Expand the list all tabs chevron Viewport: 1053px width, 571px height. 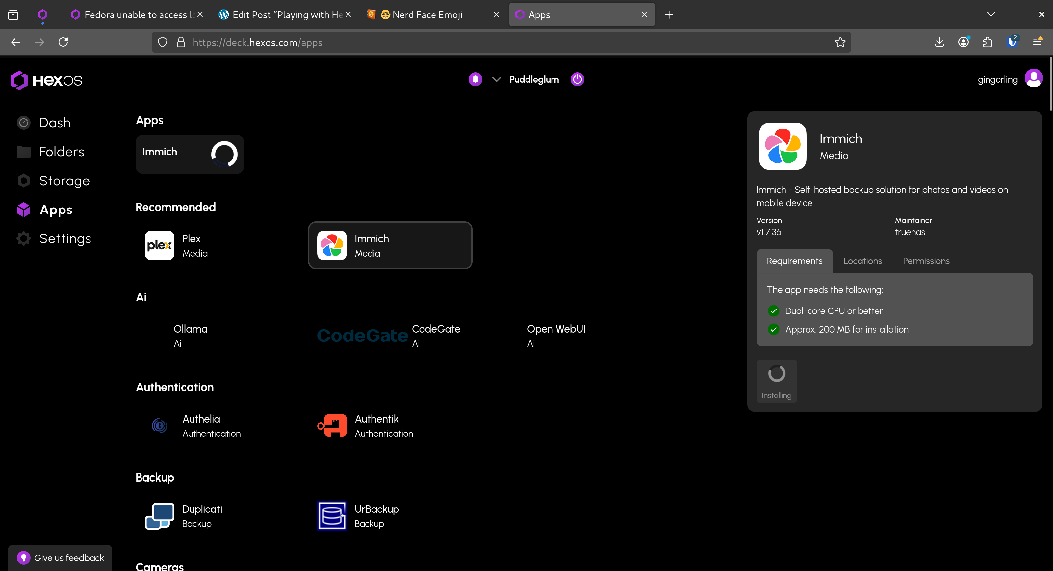[991, 14]
